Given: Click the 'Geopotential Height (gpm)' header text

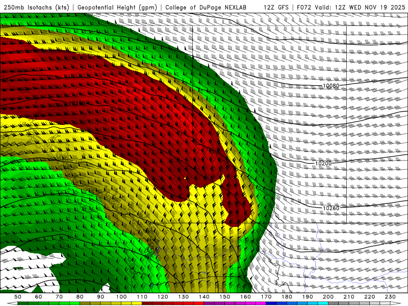Looking at the screenshot, I should 117,8.
